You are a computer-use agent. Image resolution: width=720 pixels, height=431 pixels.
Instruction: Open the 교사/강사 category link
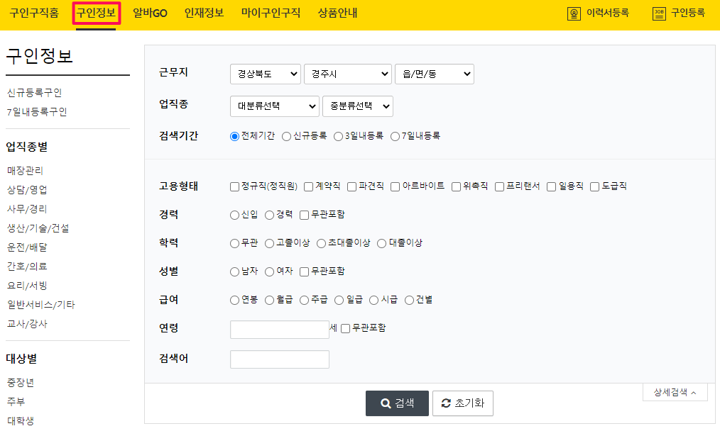point(27,325)
